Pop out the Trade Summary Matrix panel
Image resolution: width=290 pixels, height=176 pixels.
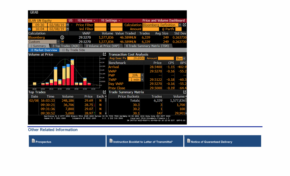(185, 92)
